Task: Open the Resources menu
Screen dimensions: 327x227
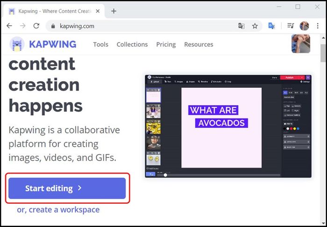Action: [199, 44]
